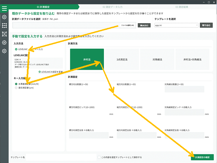The width and height of the screenshot is (217, 163).
Task: Select the キー入力 input method radio button
Action: click(39, 49)
